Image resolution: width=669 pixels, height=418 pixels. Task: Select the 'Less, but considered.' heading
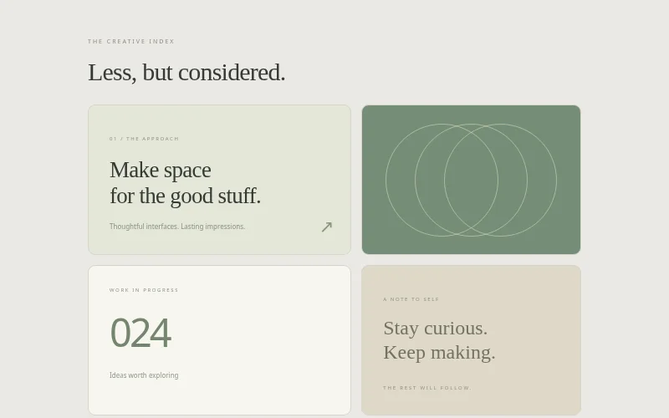186,72
